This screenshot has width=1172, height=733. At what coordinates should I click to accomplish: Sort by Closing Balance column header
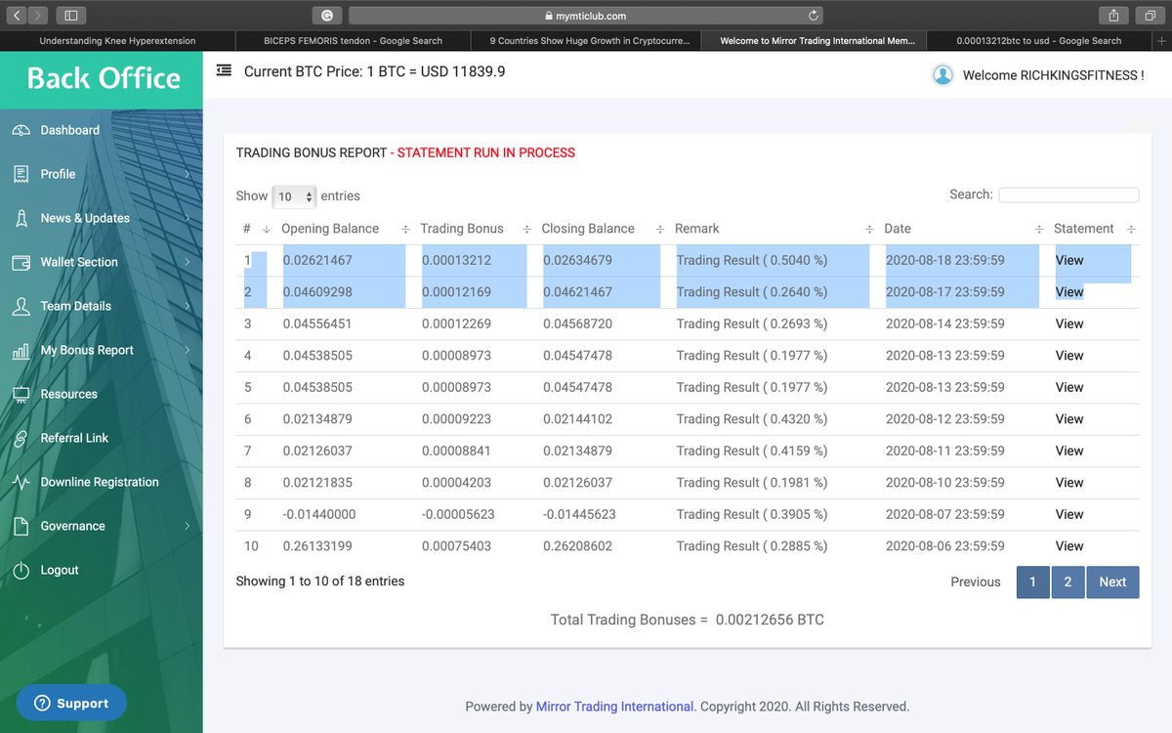point(600,229)
